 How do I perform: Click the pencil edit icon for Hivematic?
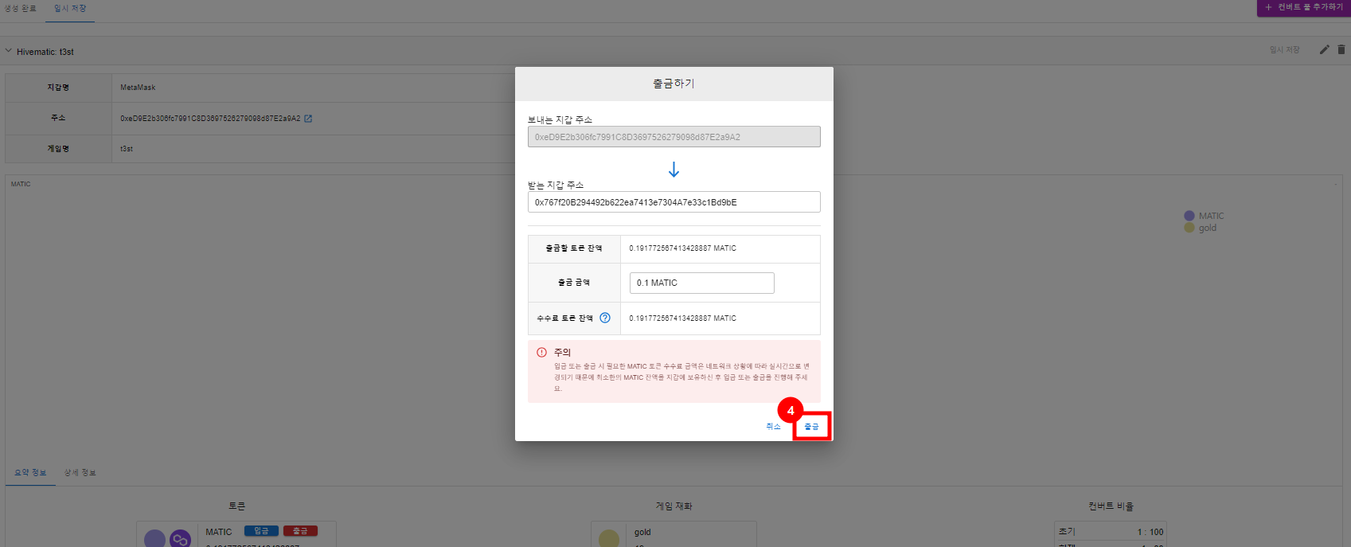click(1325, 49)
